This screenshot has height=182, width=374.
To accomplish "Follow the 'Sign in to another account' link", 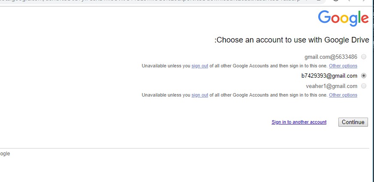I will click(299, 122).
